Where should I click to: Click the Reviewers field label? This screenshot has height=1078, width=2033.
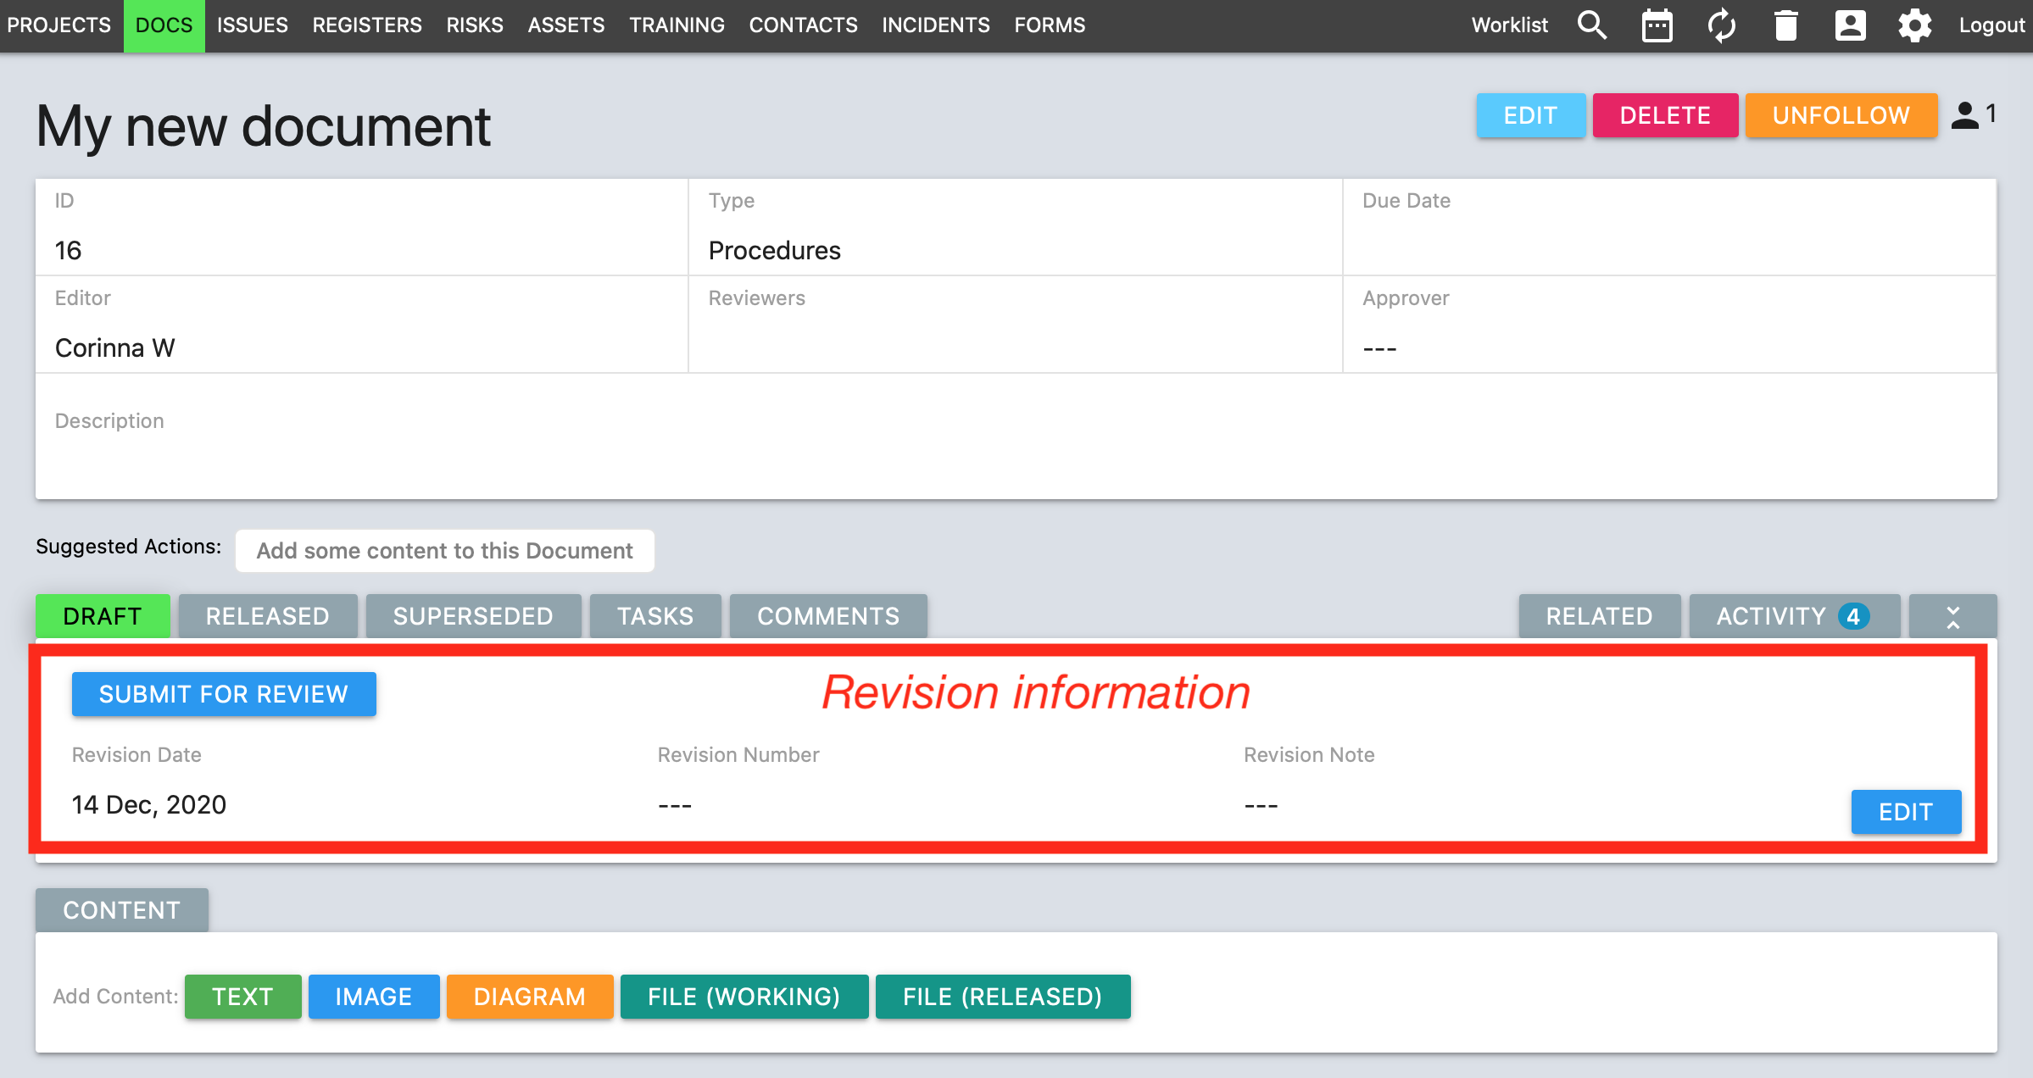(756, 298)
